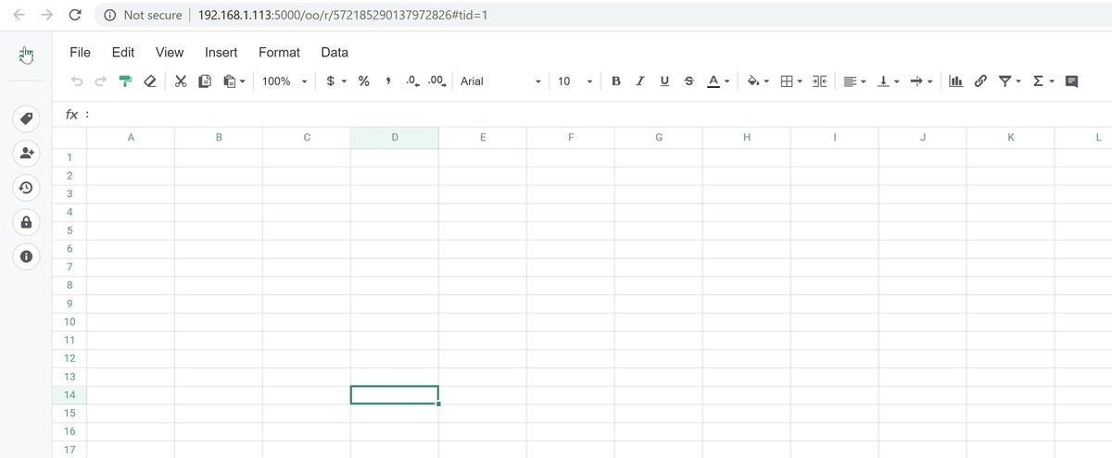
Task: Redo the last undone action
Action: (101, 81)
